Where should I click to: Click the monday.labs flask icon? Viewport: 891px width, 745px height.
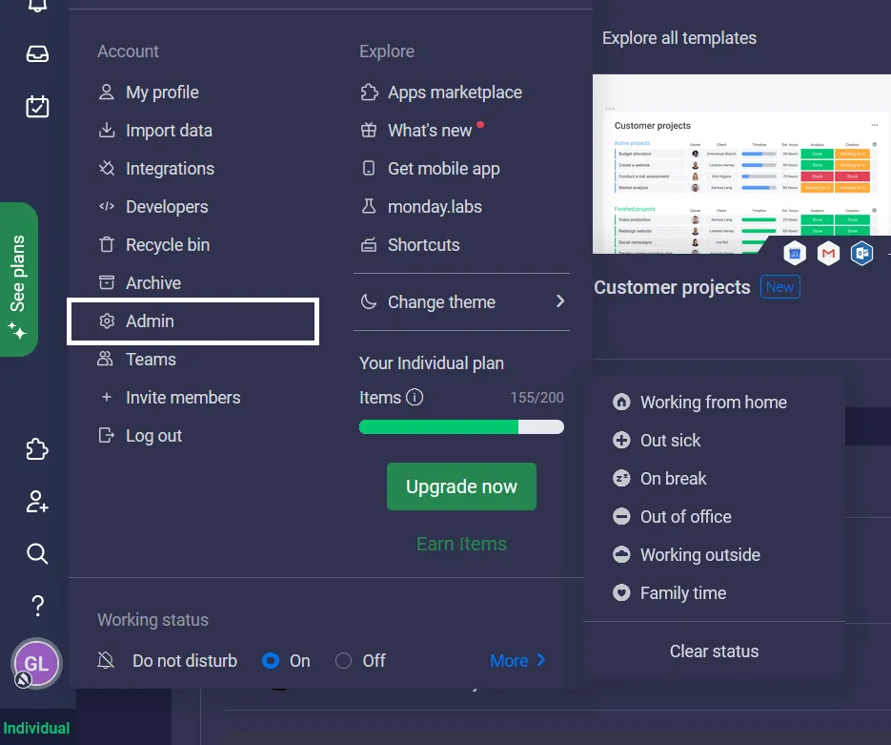[x=369, y=206]
